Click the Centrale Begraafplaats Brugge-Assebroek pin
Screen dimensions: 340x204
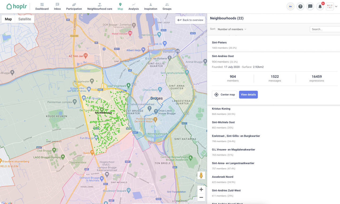pos(190,158)
